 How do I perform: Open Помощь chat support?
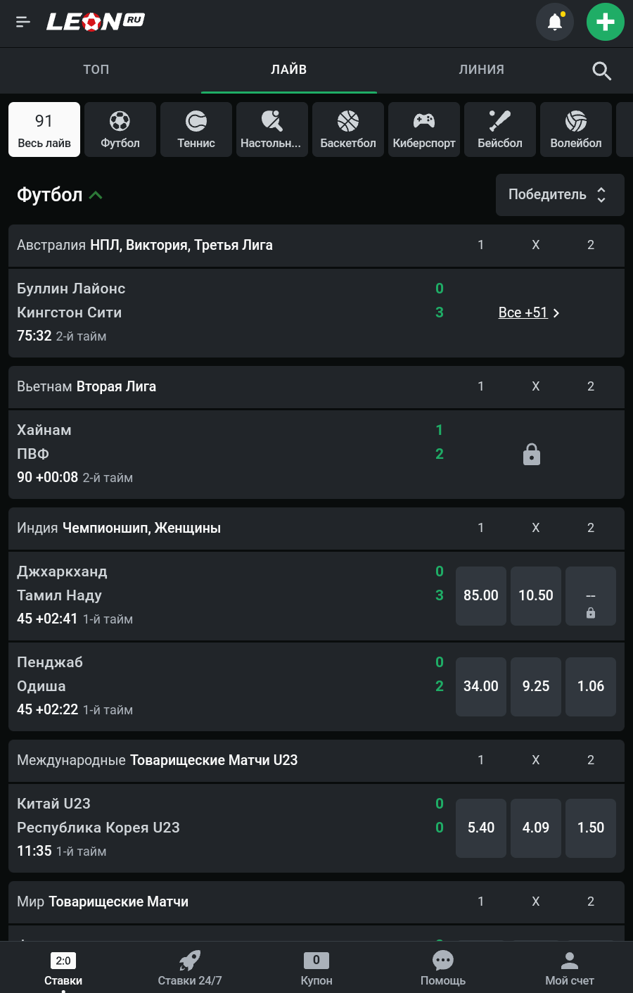tap(443, 968)
